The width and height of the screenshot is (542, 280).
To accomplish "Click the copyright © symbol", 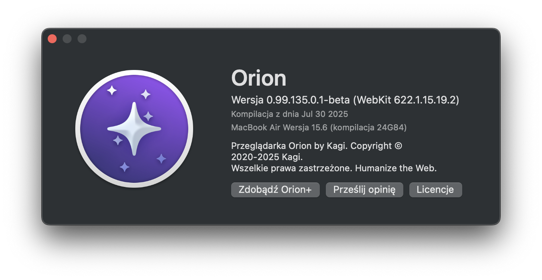I will pyautogui.click(x=398, y=146).
